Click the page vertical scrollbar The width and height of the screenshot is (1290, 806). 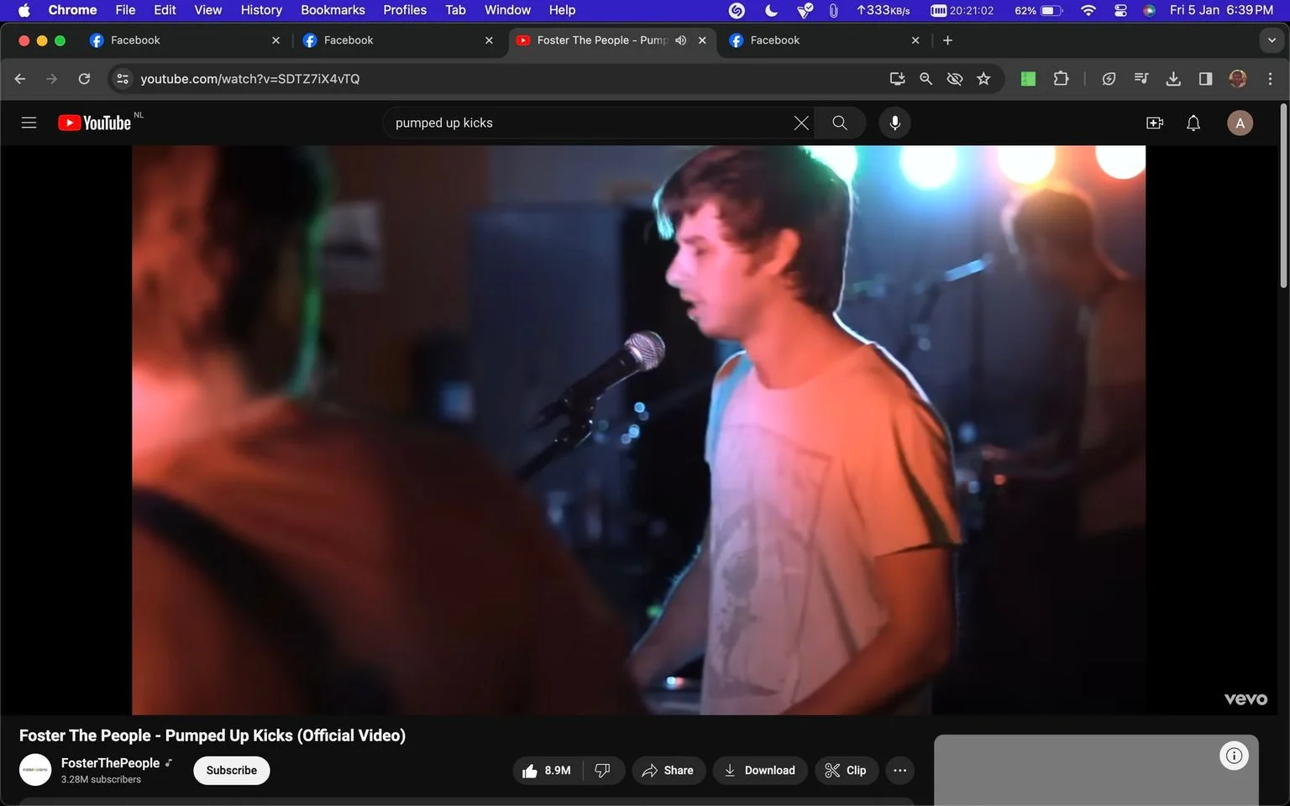coord(1283,197)
